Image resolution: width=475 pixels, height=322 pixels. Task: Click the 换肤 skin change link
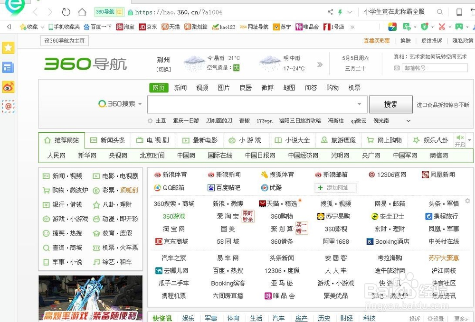(405, 41)
